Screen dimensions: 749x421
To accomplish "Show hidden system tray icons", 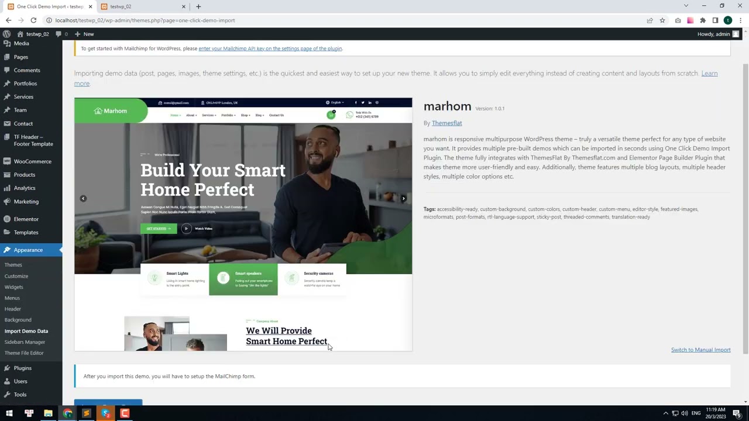I will coord(665,413).
